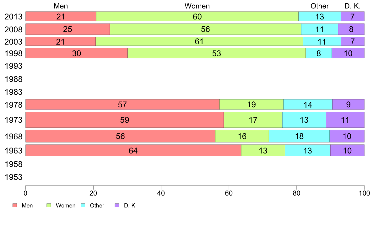Click the 1993 year label on axis
The width and height of the screenshot is (373, 231).
pos(14,66)
